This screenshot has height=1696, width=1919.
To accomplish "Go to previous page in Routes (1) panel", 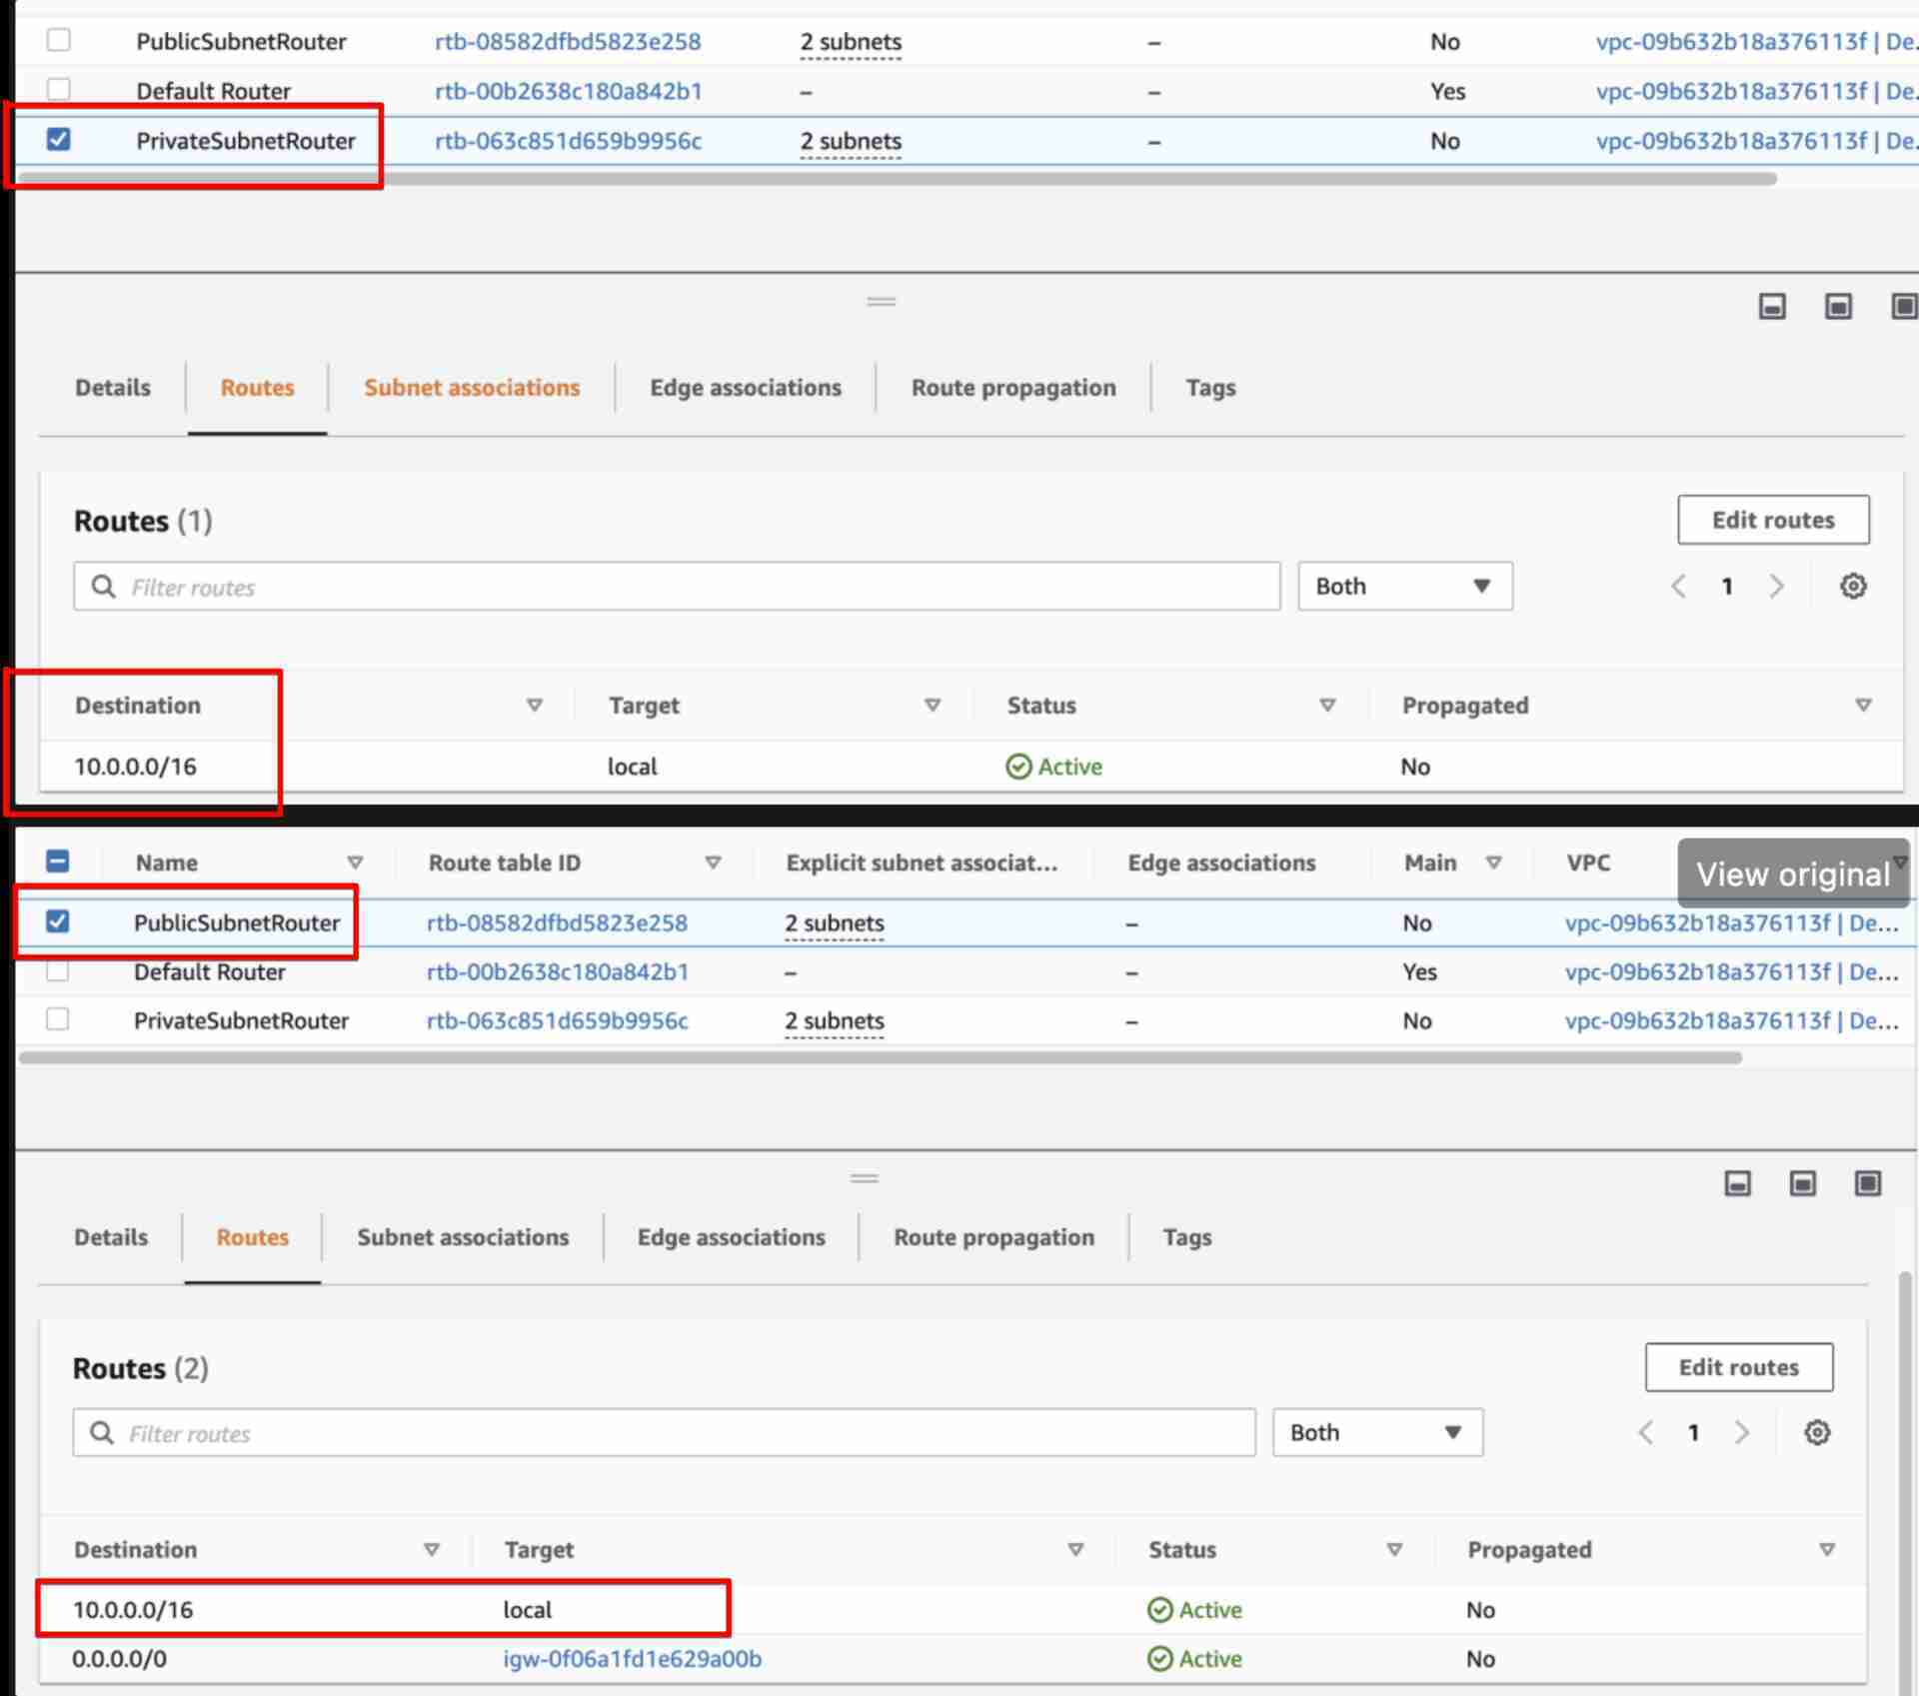I will (x=1679, y=587).
